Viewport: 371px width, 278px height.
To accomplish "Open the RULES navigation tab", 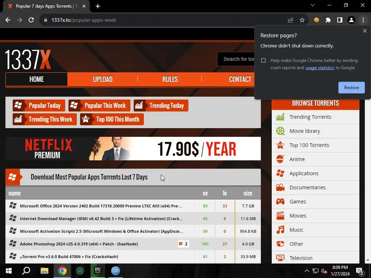I will pos(170,79).
